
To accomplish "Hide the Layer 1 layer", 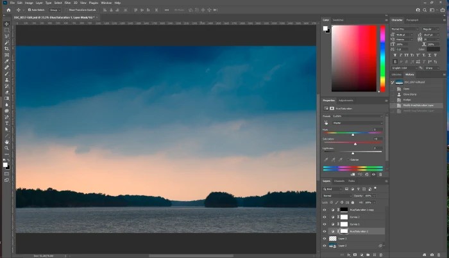I will tap(325, 238).
